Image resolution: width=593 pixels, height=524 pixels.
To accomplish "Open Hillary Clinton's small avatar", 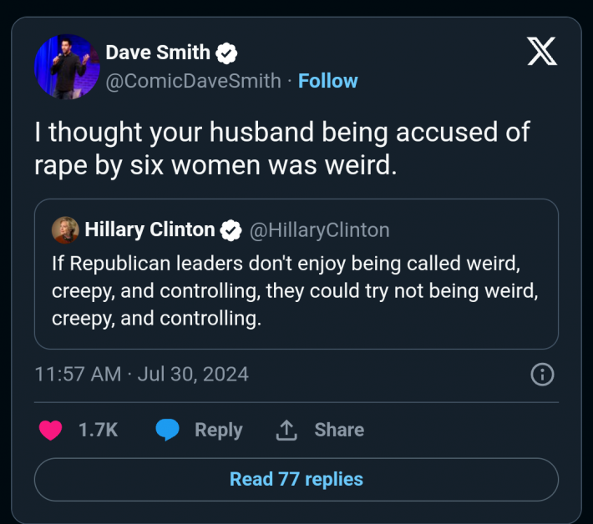I will click(64, 229).
